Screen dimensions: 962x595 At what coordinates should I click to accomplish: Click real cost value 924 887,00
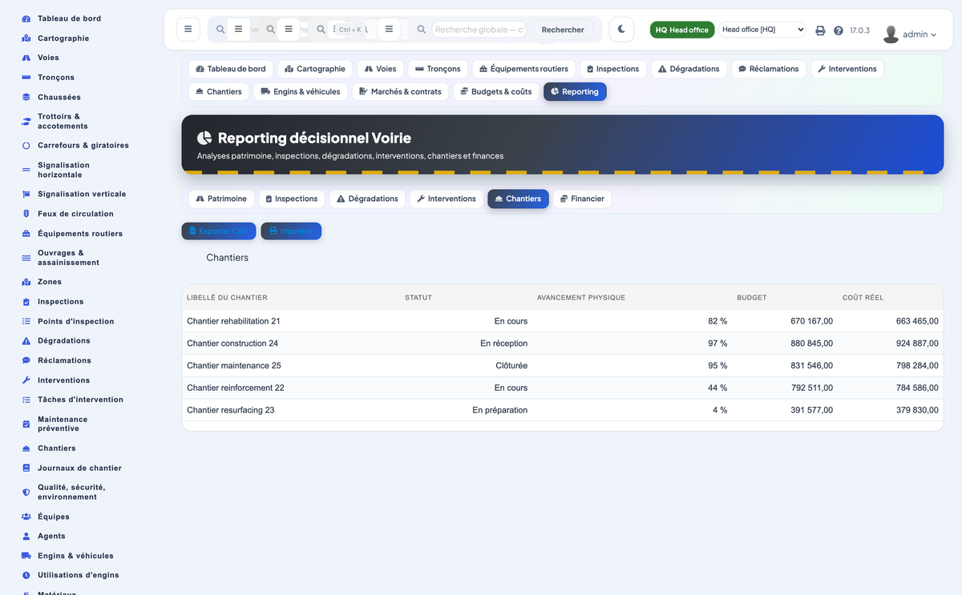917,344
